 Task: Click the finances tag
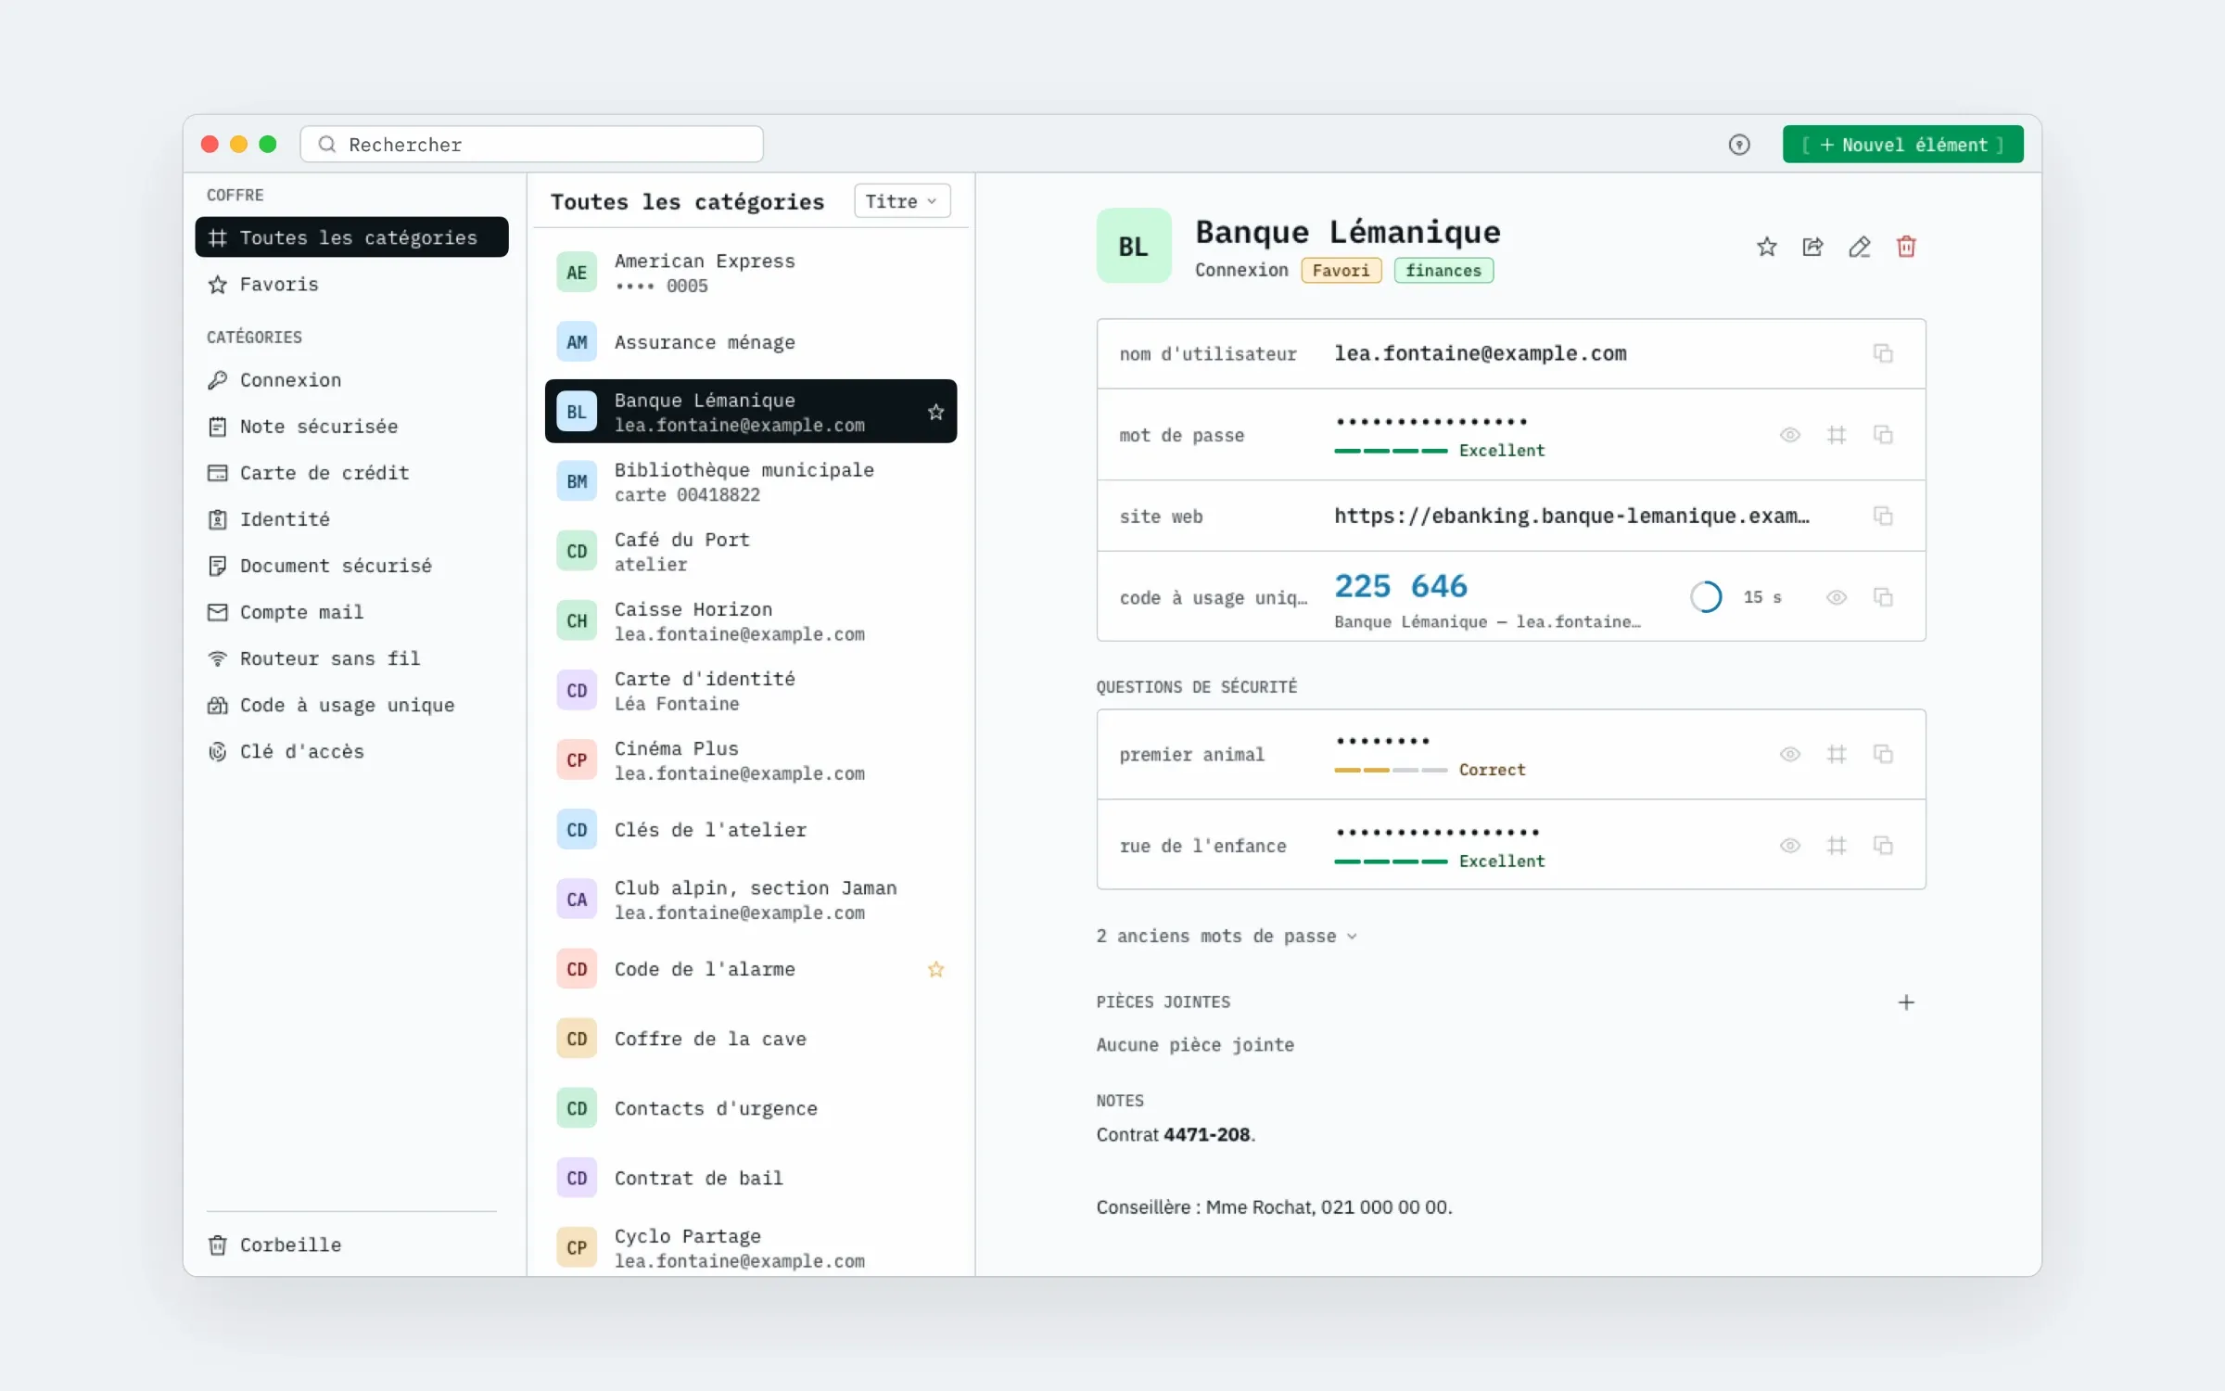pyautogui.click(x=1443, y=270)
